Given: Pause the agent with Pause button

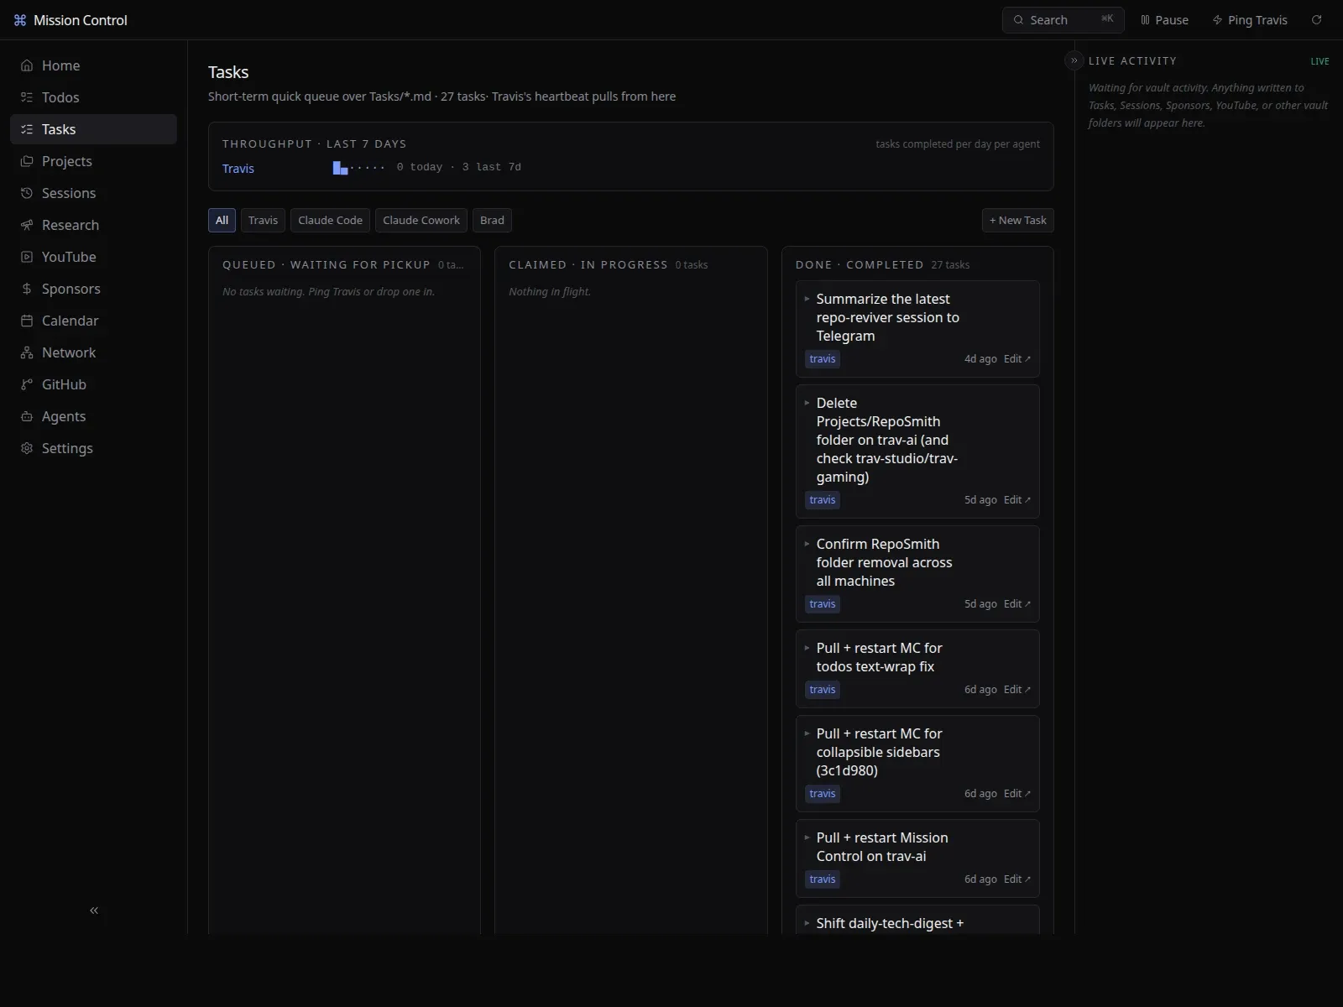Looking at the screenshot, I should pos(1164,20).
